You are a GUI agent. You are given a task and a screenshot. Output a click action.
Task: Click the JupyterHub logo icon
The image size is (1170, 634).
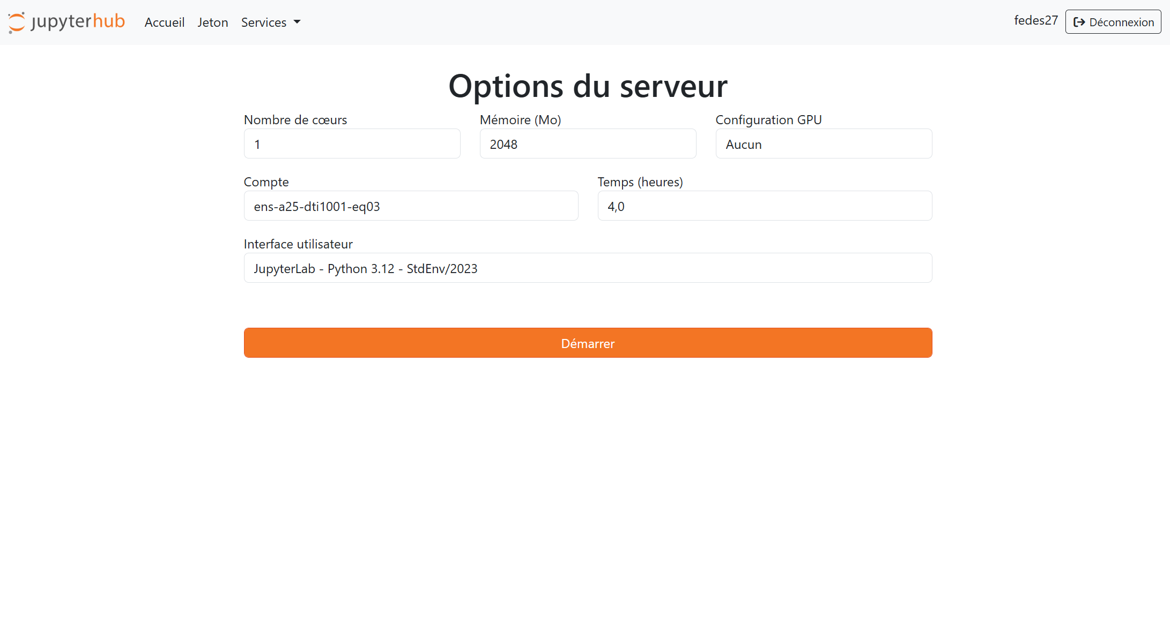click(x=16, y=22)
